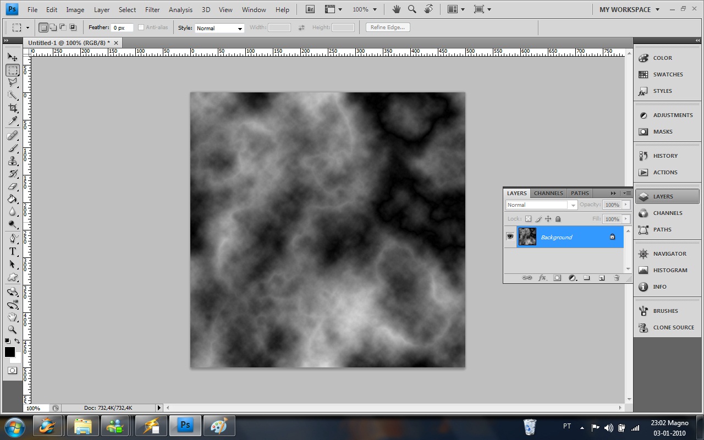Switch to the Paths tab
Screen dimensions: 704x440
point(580,193)
